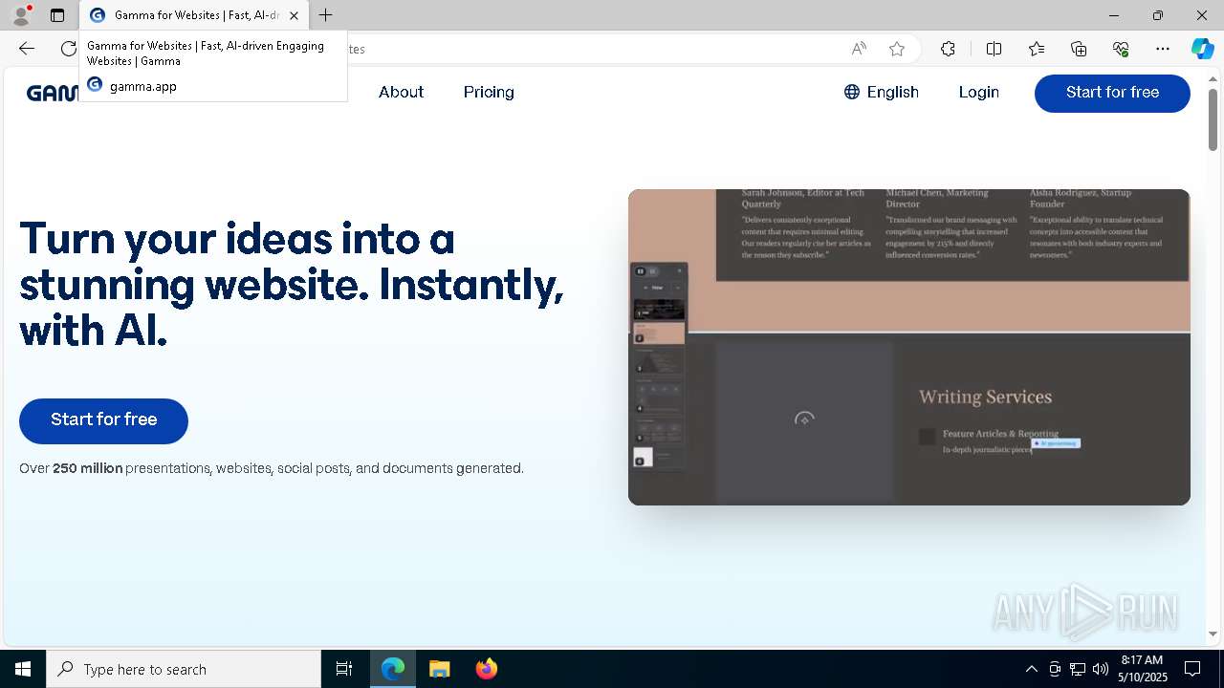The height and width of the screenshot is (688, 1224).
Task: Open Task View on the taskbar
Action: point(344,669)
